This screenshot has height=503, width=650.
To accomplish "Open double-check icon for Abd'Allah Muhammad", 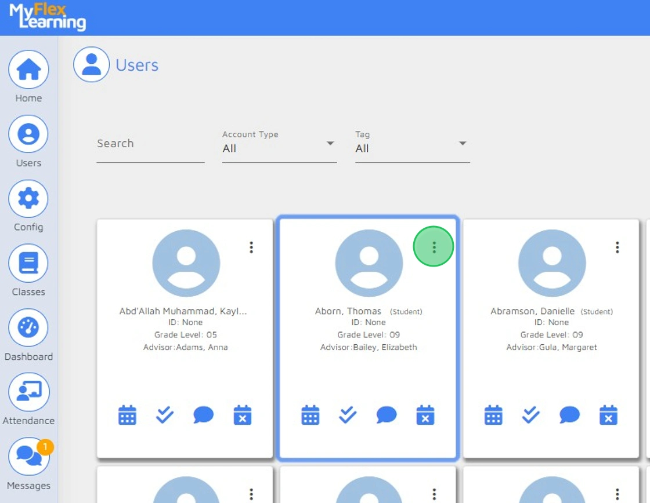I will coord(165,415).
